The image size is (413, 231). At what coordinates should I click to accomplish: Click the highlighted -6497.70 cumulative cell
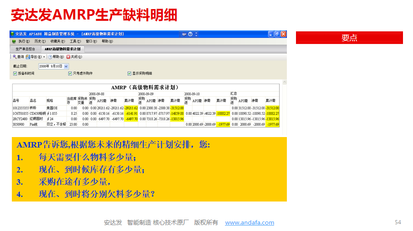131,119
